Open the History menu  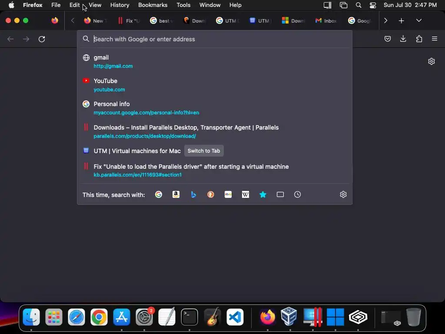tap(120, 5)
